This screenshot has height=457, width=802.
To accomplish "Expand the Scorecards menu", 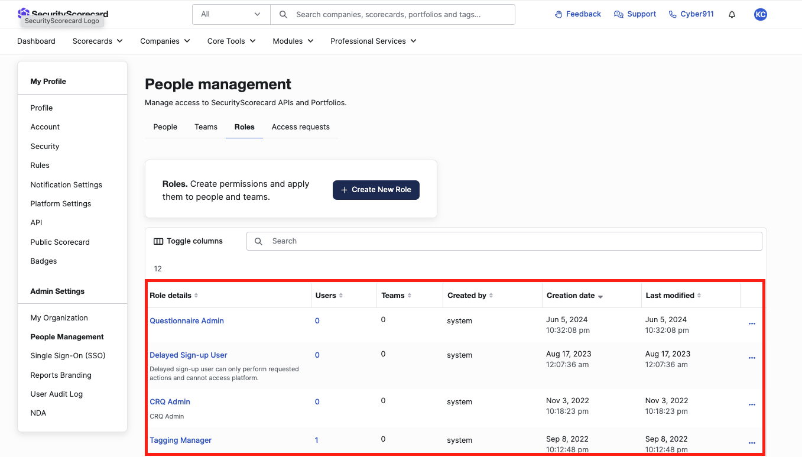I will click(x=98, y=41).
